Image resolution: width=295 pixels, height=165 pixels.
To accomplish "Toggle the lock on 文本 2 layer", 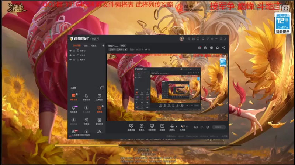I will [x=74, y=51].
